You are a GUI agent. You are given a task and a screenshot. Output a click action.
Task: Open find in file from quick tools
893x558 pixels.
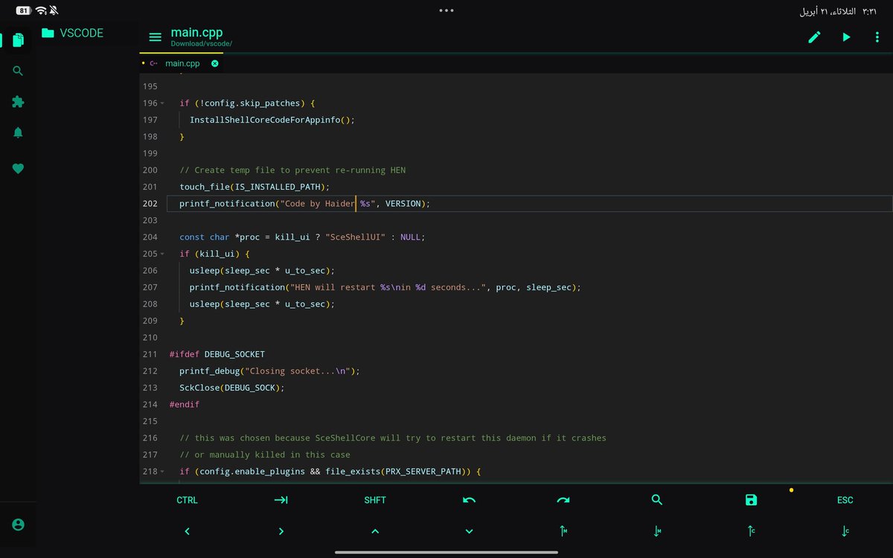[656, 500]
